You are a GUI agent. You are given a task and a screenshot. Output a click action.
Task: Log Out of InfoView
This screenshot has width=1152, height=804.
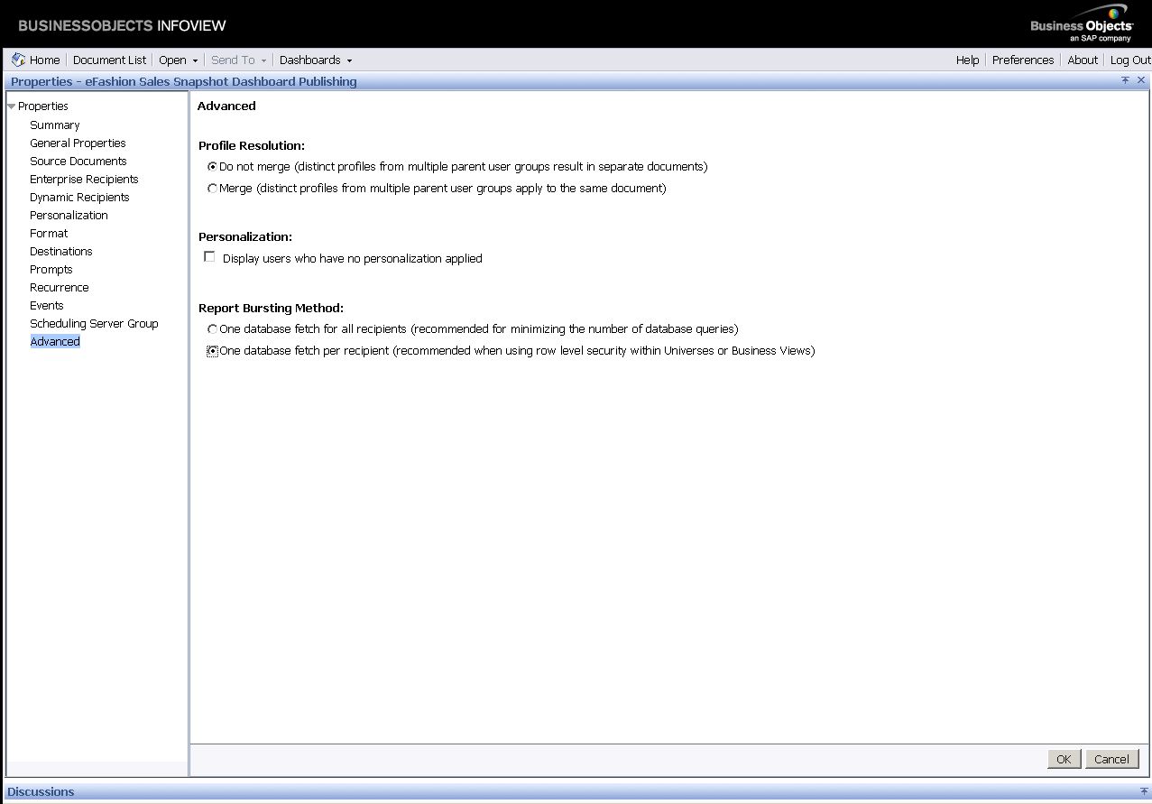1130,60
